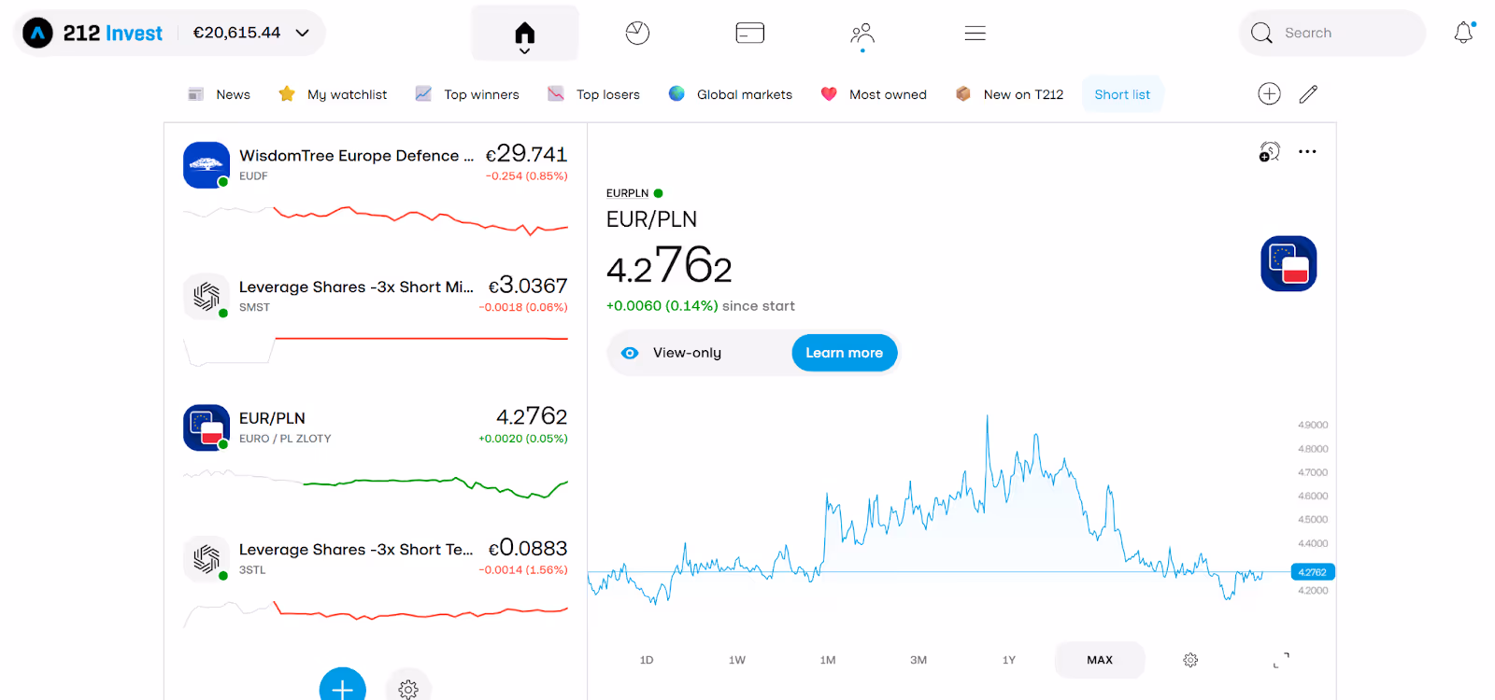This screenshot has width=1495, height=700.
Task: Click the add price alert icon
Action: [x=1269, y=151]
